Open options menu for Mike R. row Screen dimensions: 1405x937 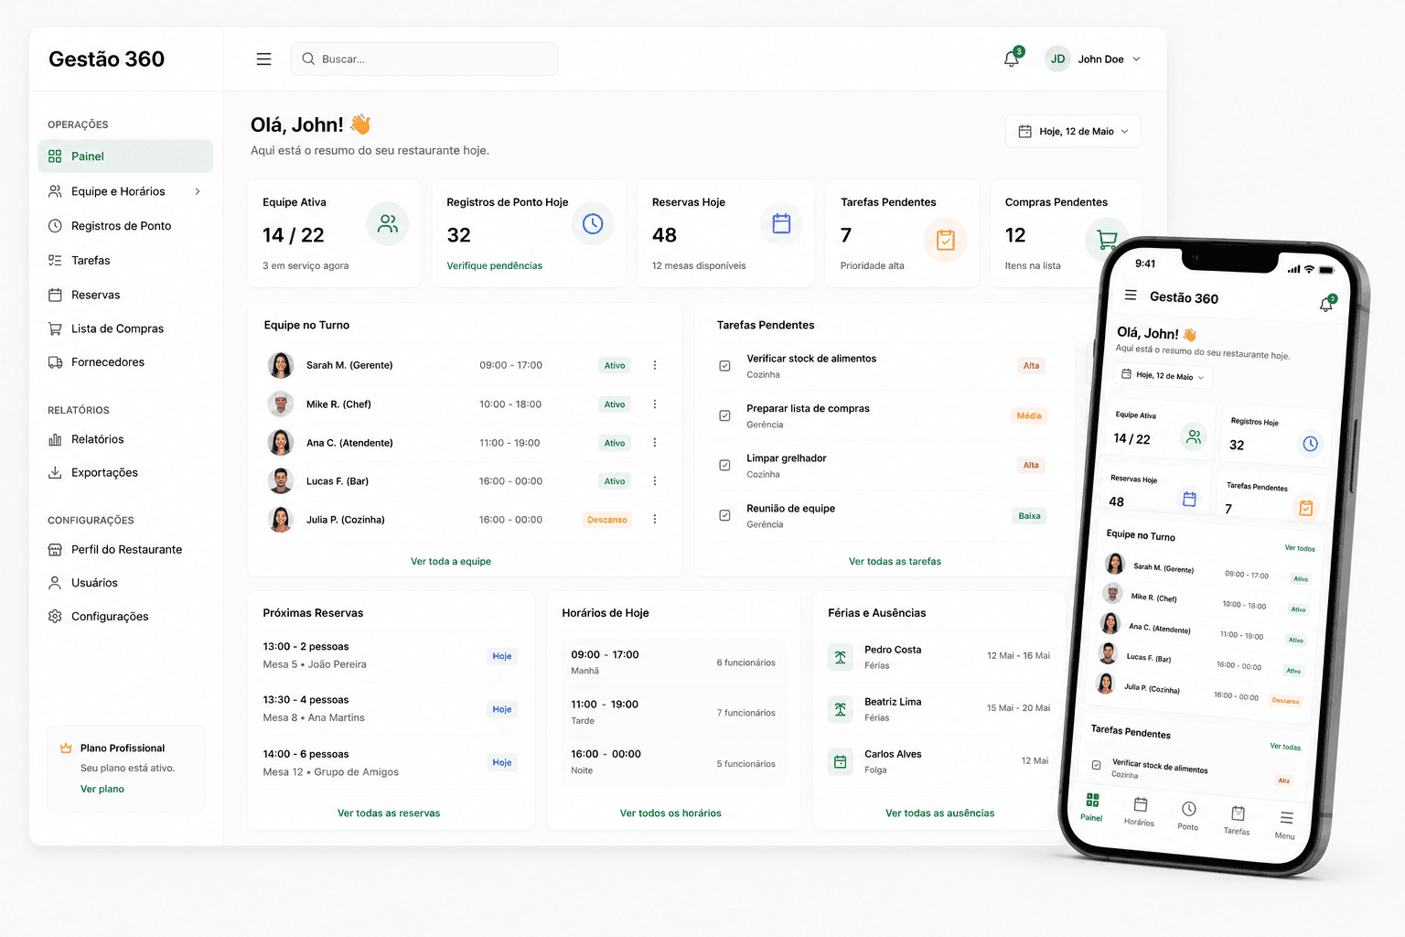click(x=655, y=404)
